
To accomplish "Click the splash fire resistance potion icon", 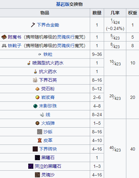I will (x=29, y=63).
